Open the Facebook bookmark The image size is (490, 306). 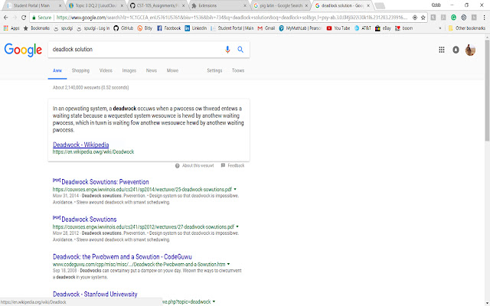point(168,28)
